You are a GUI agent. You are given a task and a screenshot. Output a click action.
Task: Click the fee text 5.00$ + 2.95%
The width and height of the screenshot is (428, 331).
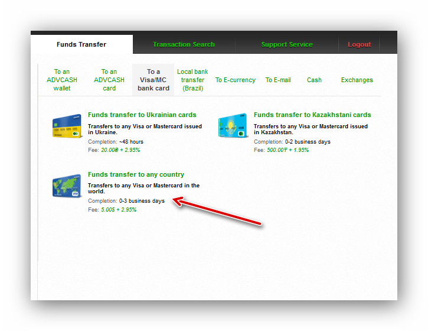119,210
